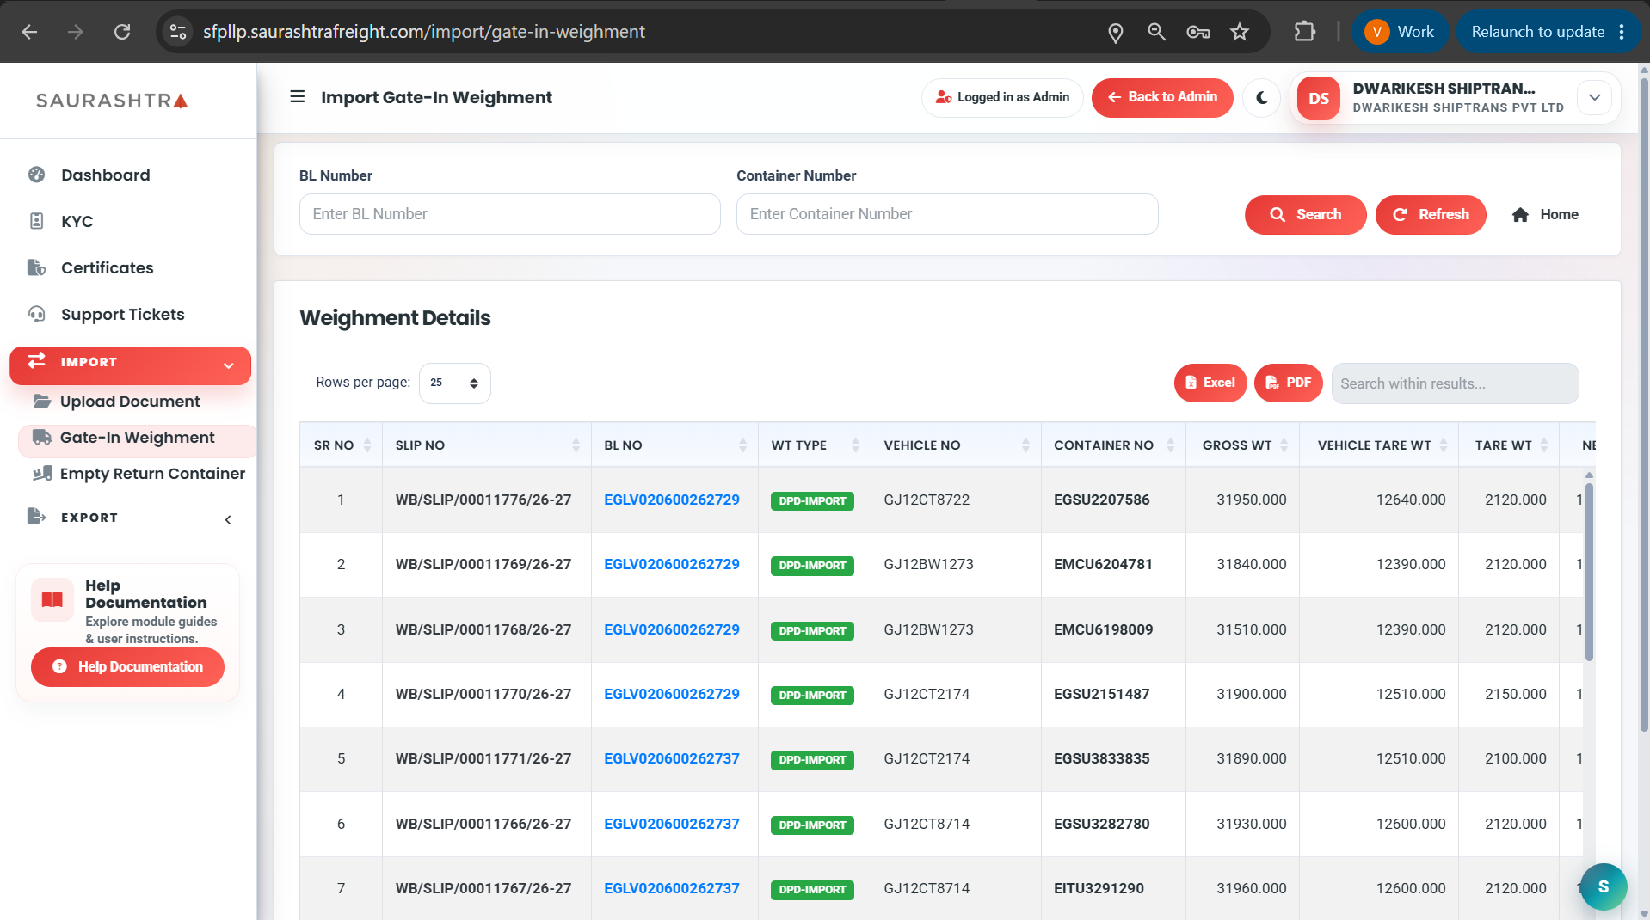Toggle dark mode moon icon
Screen dimensions: 1650x920
pos(1261,98)
